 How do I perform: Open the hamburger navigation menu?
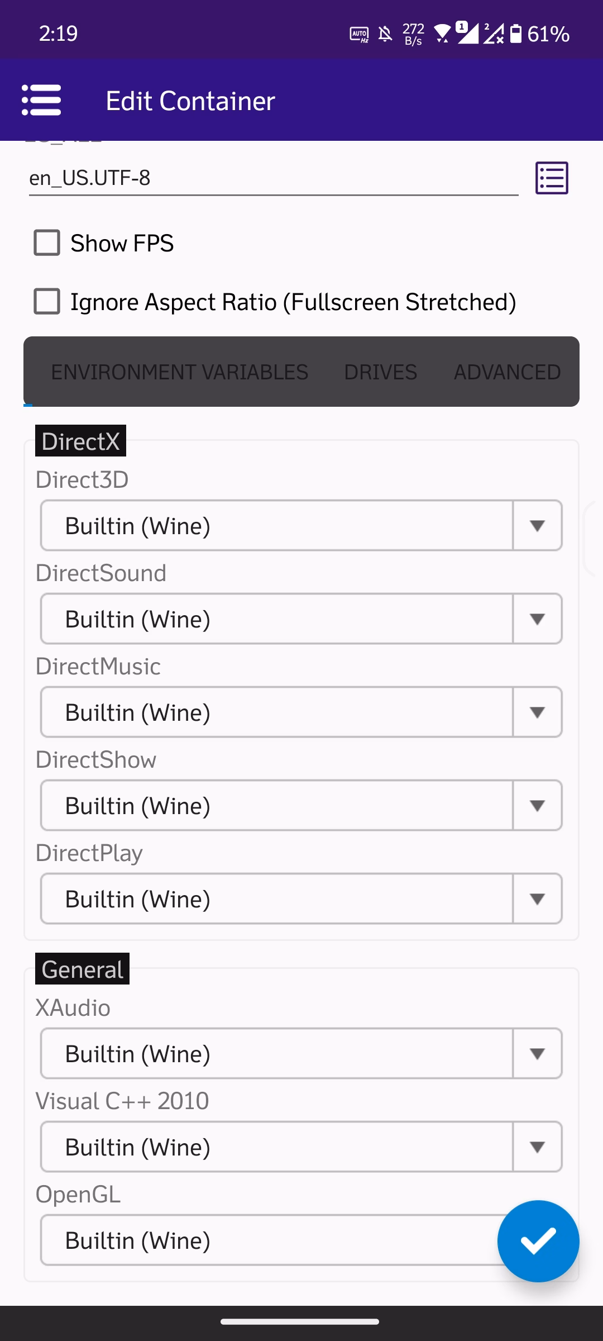click(41, 101)
